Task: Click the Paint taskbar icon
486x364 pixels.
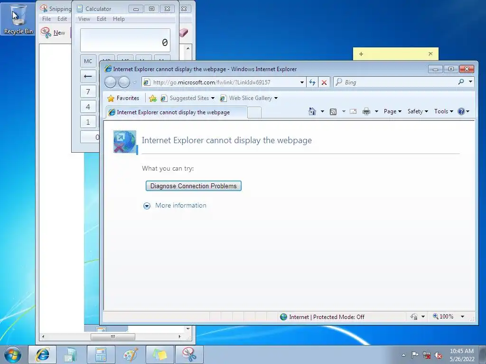Action: [x=131, y=355]
